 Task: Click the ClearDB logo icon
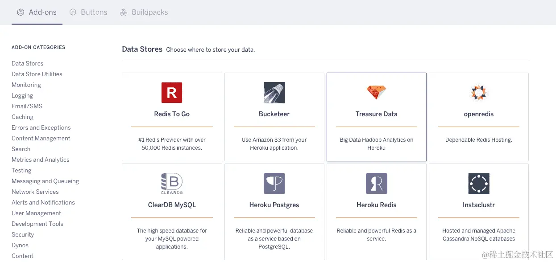(172, 184)
